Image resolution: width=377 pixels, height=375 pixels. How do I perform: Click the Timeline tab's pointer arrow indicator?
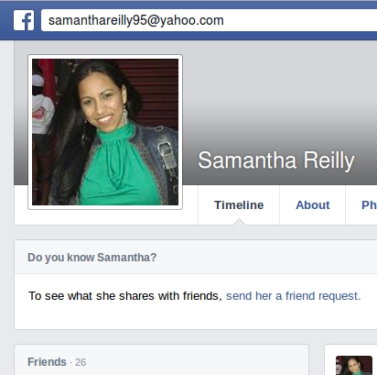[x=239, y=222]
